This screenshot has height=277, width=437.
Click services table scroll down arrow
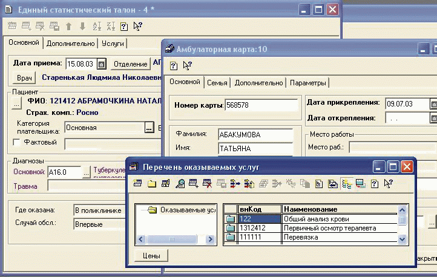coord(402,239)
